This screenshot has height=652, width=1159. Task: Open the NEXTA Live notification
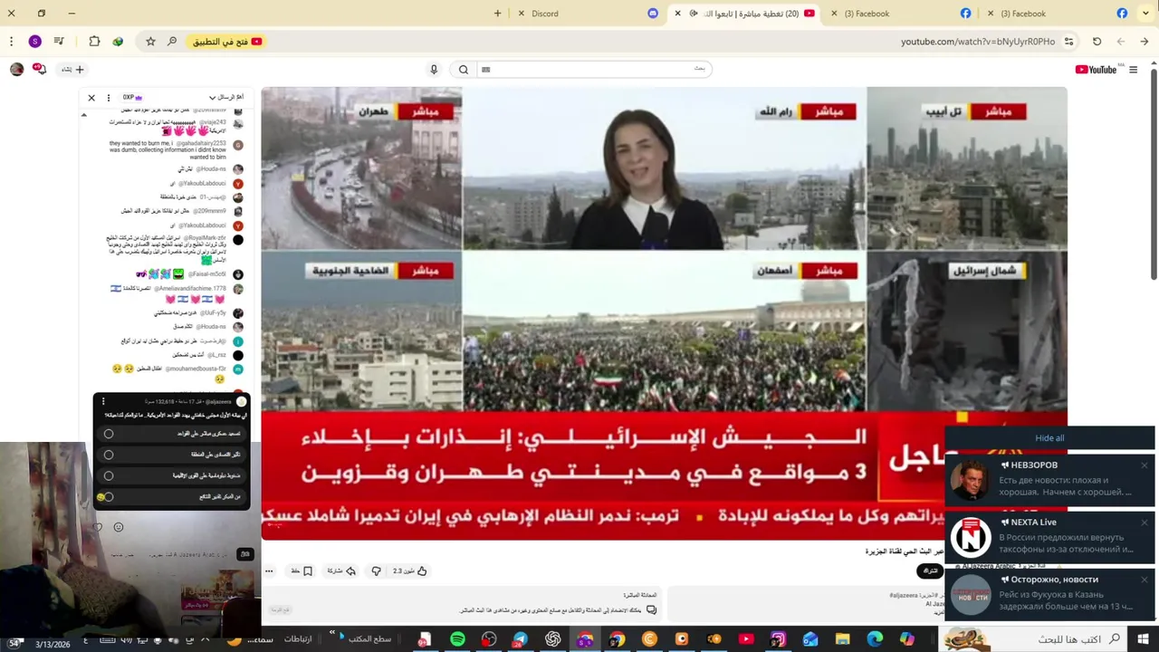tap(1050, 536)
